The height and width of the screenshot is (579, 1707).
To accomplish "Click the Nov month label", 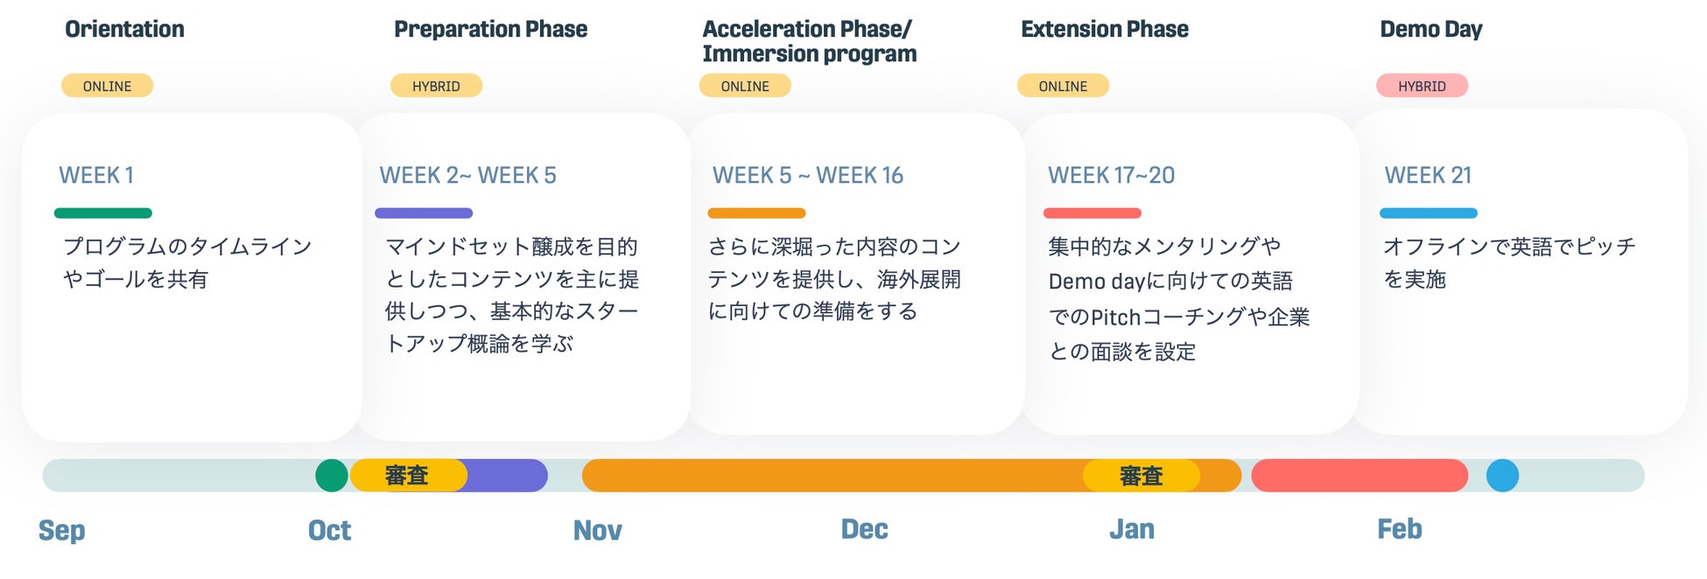I will click(x=597, y=530).
